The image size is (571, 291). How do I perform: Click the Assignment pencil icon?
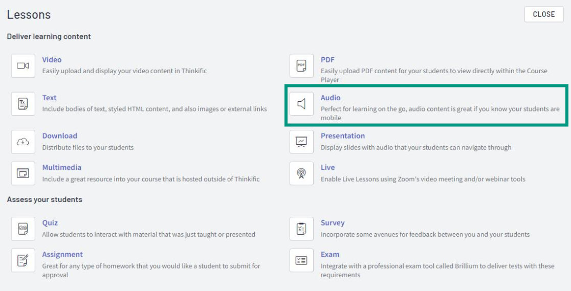click(x=23, y=260)
